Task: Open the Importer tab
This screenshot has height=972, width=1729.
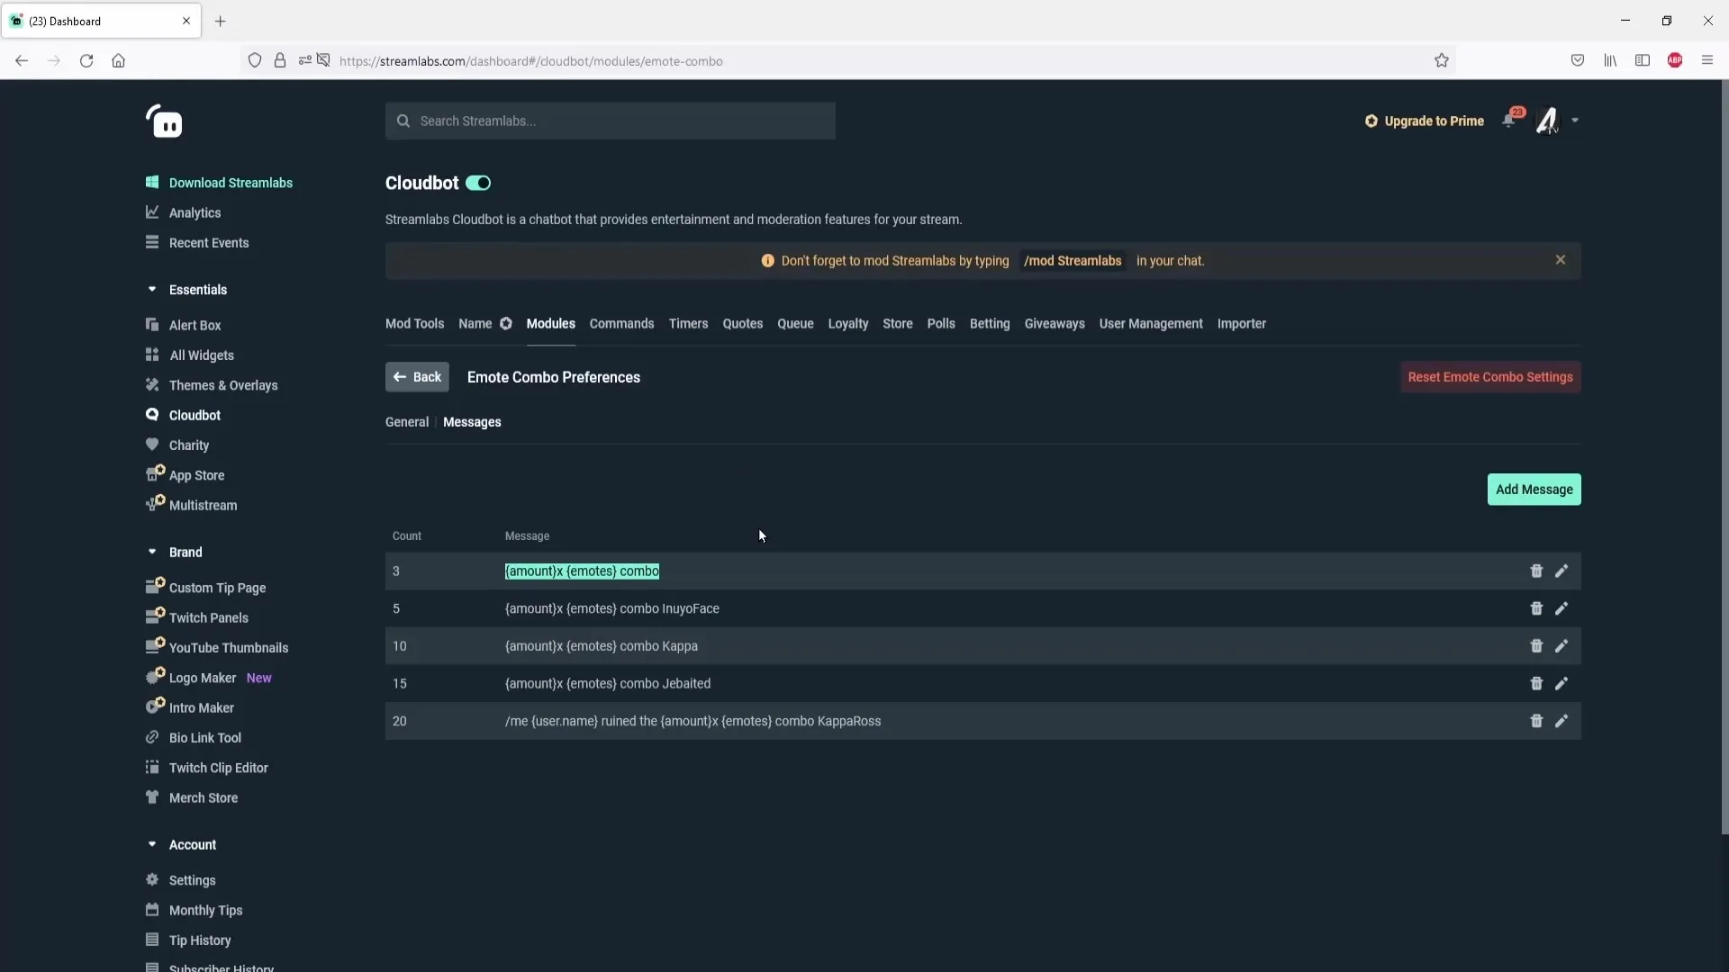Action: coord(1242,324)
